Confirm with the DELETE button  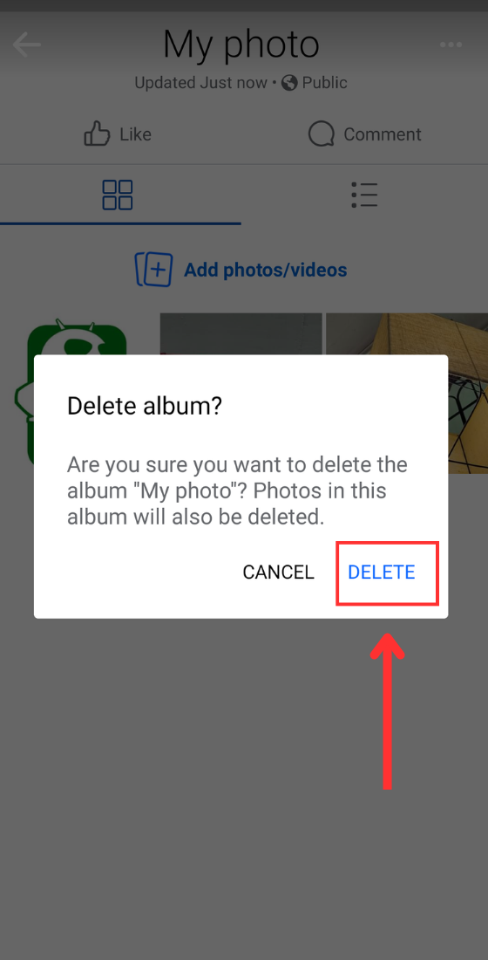(382, 572)
